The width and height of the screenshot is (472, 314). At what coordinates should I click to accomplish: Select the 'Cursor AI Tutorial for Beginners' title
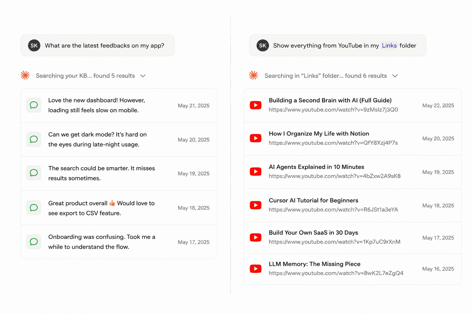(x=313, y=201)
